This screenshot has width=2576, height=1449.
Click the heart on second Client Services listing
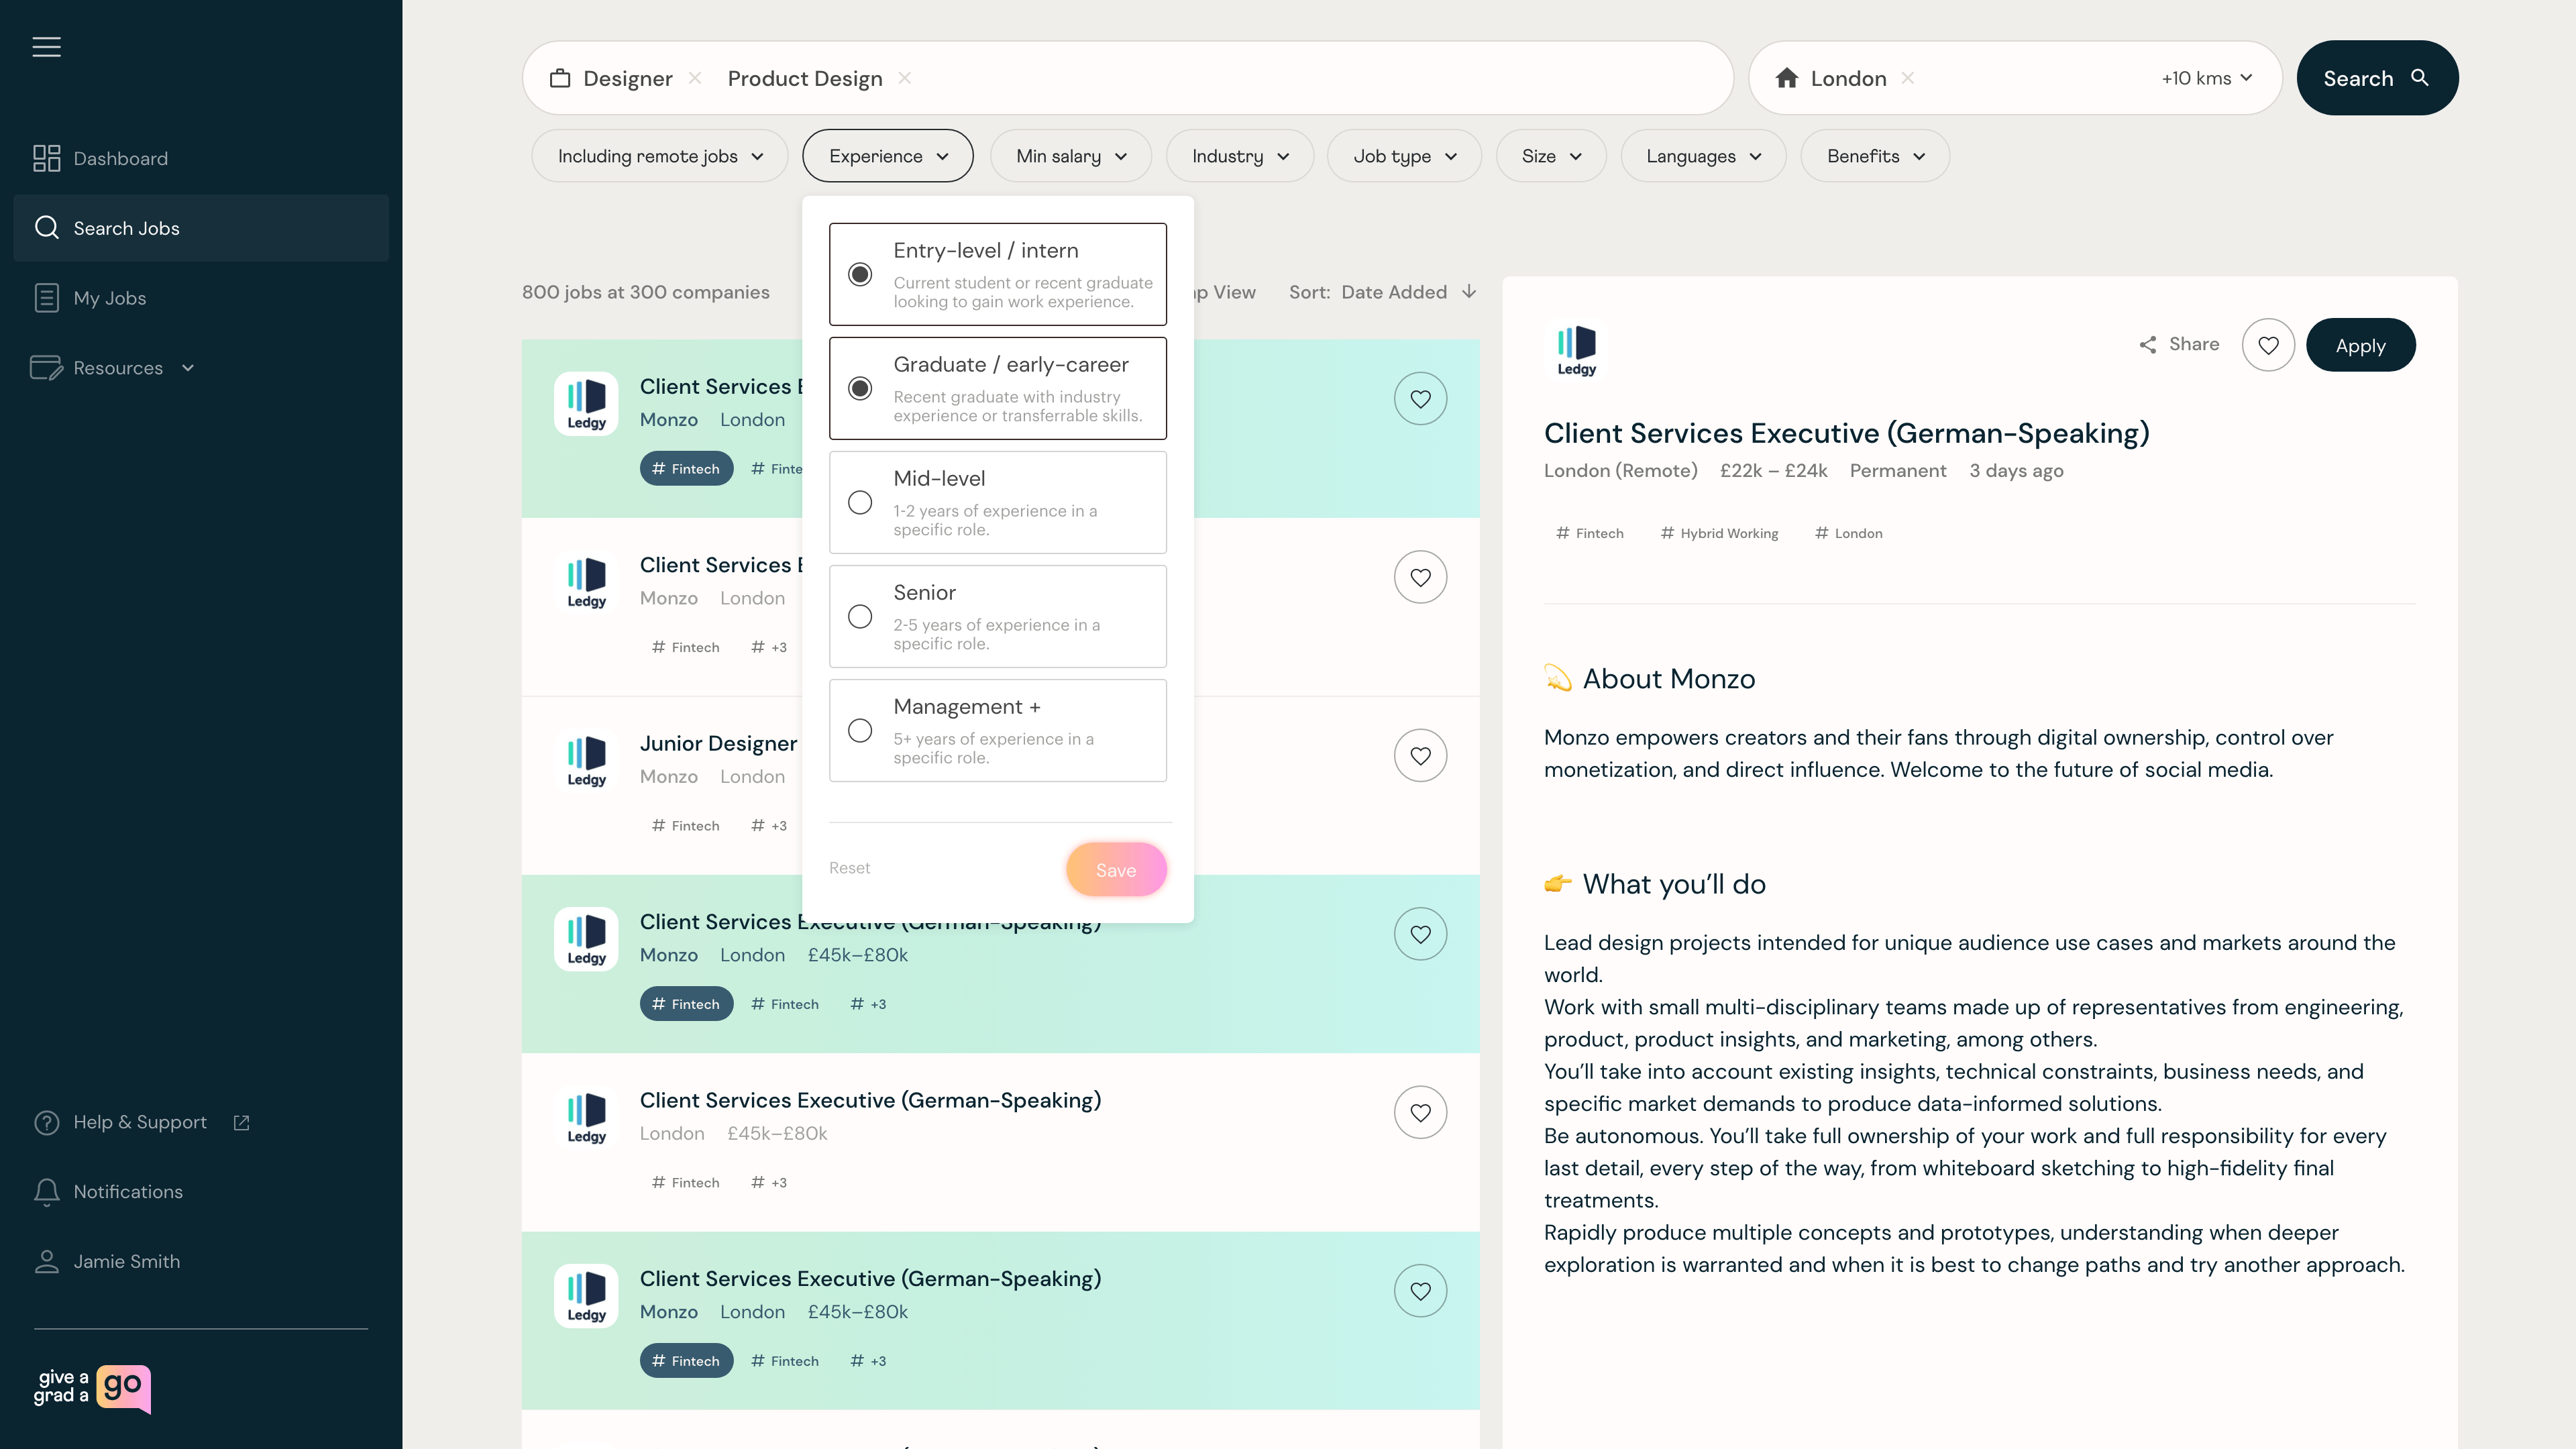[1420, 577]
